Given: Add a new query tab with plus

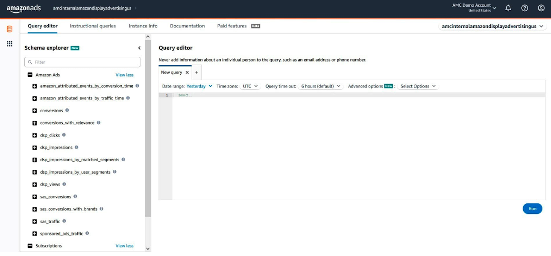Looking at the screenshot, I should (196, 73).
